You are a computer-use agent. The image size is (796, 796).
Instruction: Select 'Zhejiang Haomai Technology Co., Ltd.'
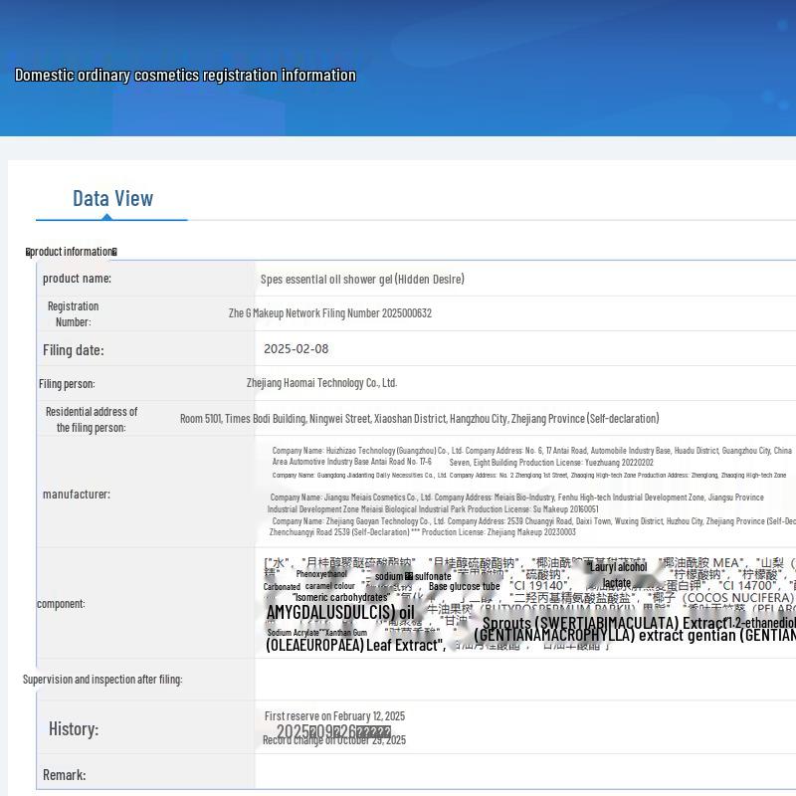pos(321,383)
